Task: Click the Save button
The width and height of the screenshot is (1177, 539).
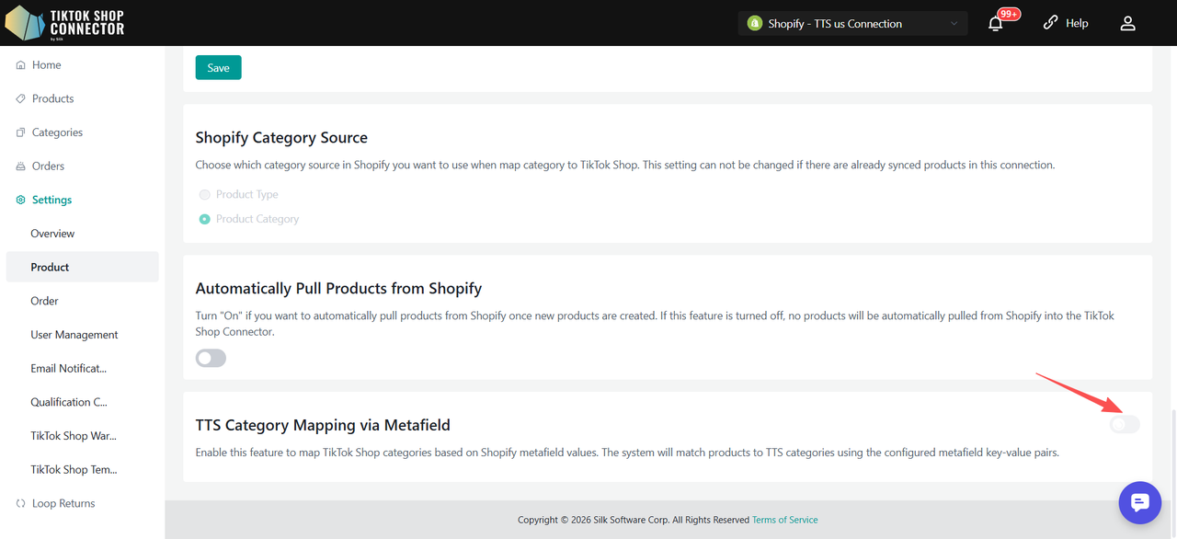Action: tap(218, 68)
